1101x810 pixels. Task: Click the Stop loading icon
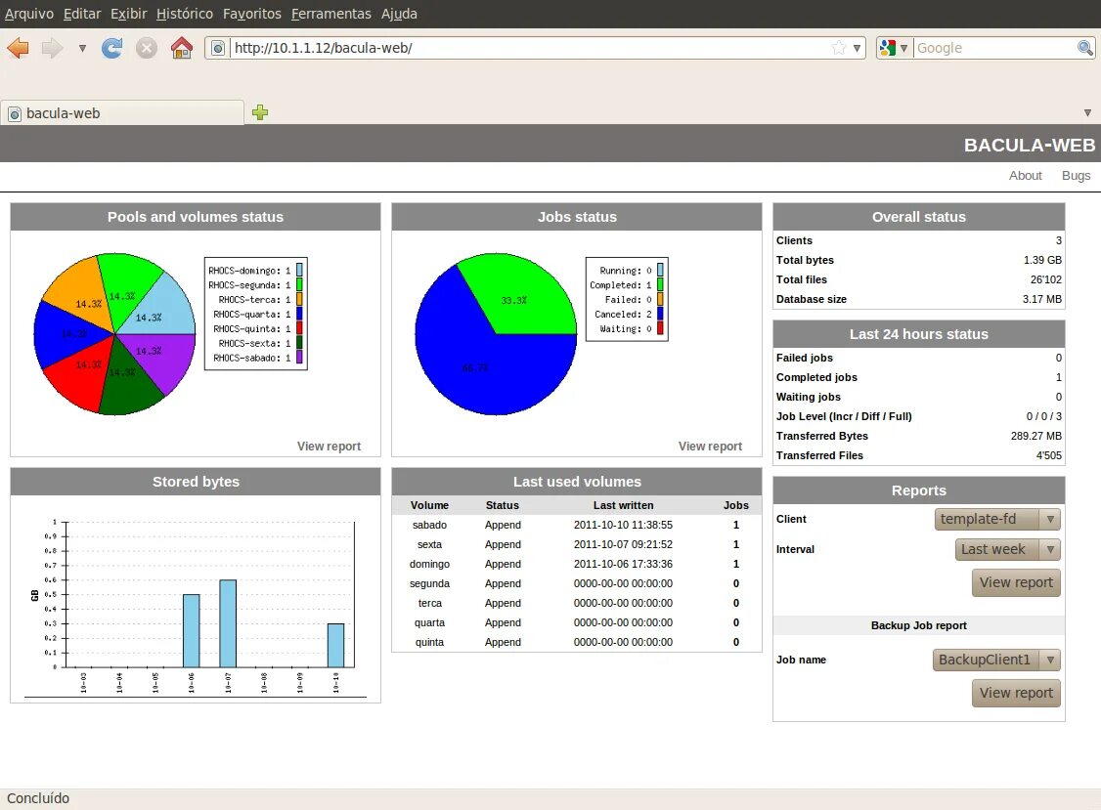[x=146, y=48]
